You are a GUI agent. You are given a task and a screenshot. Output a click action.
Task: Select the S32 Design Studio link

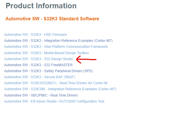38,59
